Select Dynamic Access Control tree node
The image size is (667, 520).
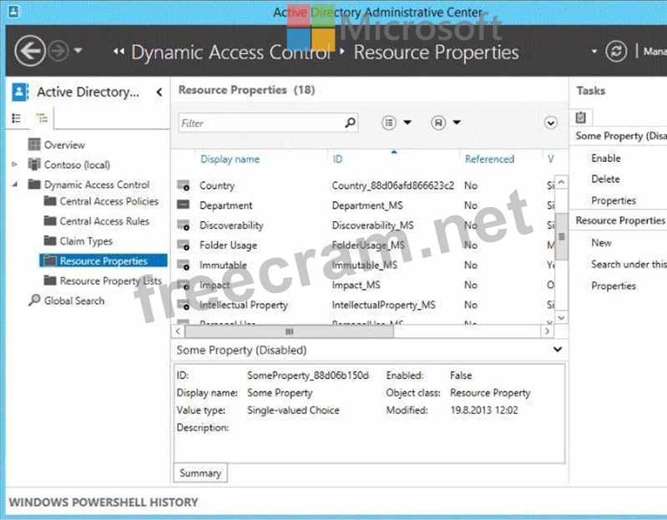pyautogui.click(x=97, y=184)
